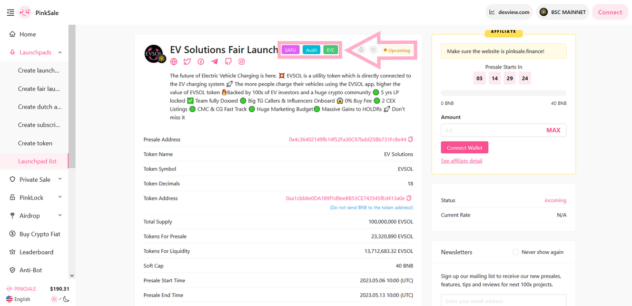Switch to light theme sun icon
The image size is (632, 306).
[55, 299]
